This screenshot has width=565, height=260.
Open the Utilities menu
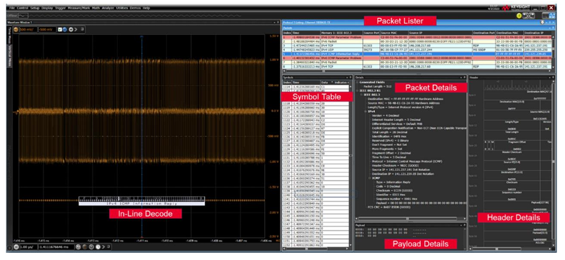(122, 7)
